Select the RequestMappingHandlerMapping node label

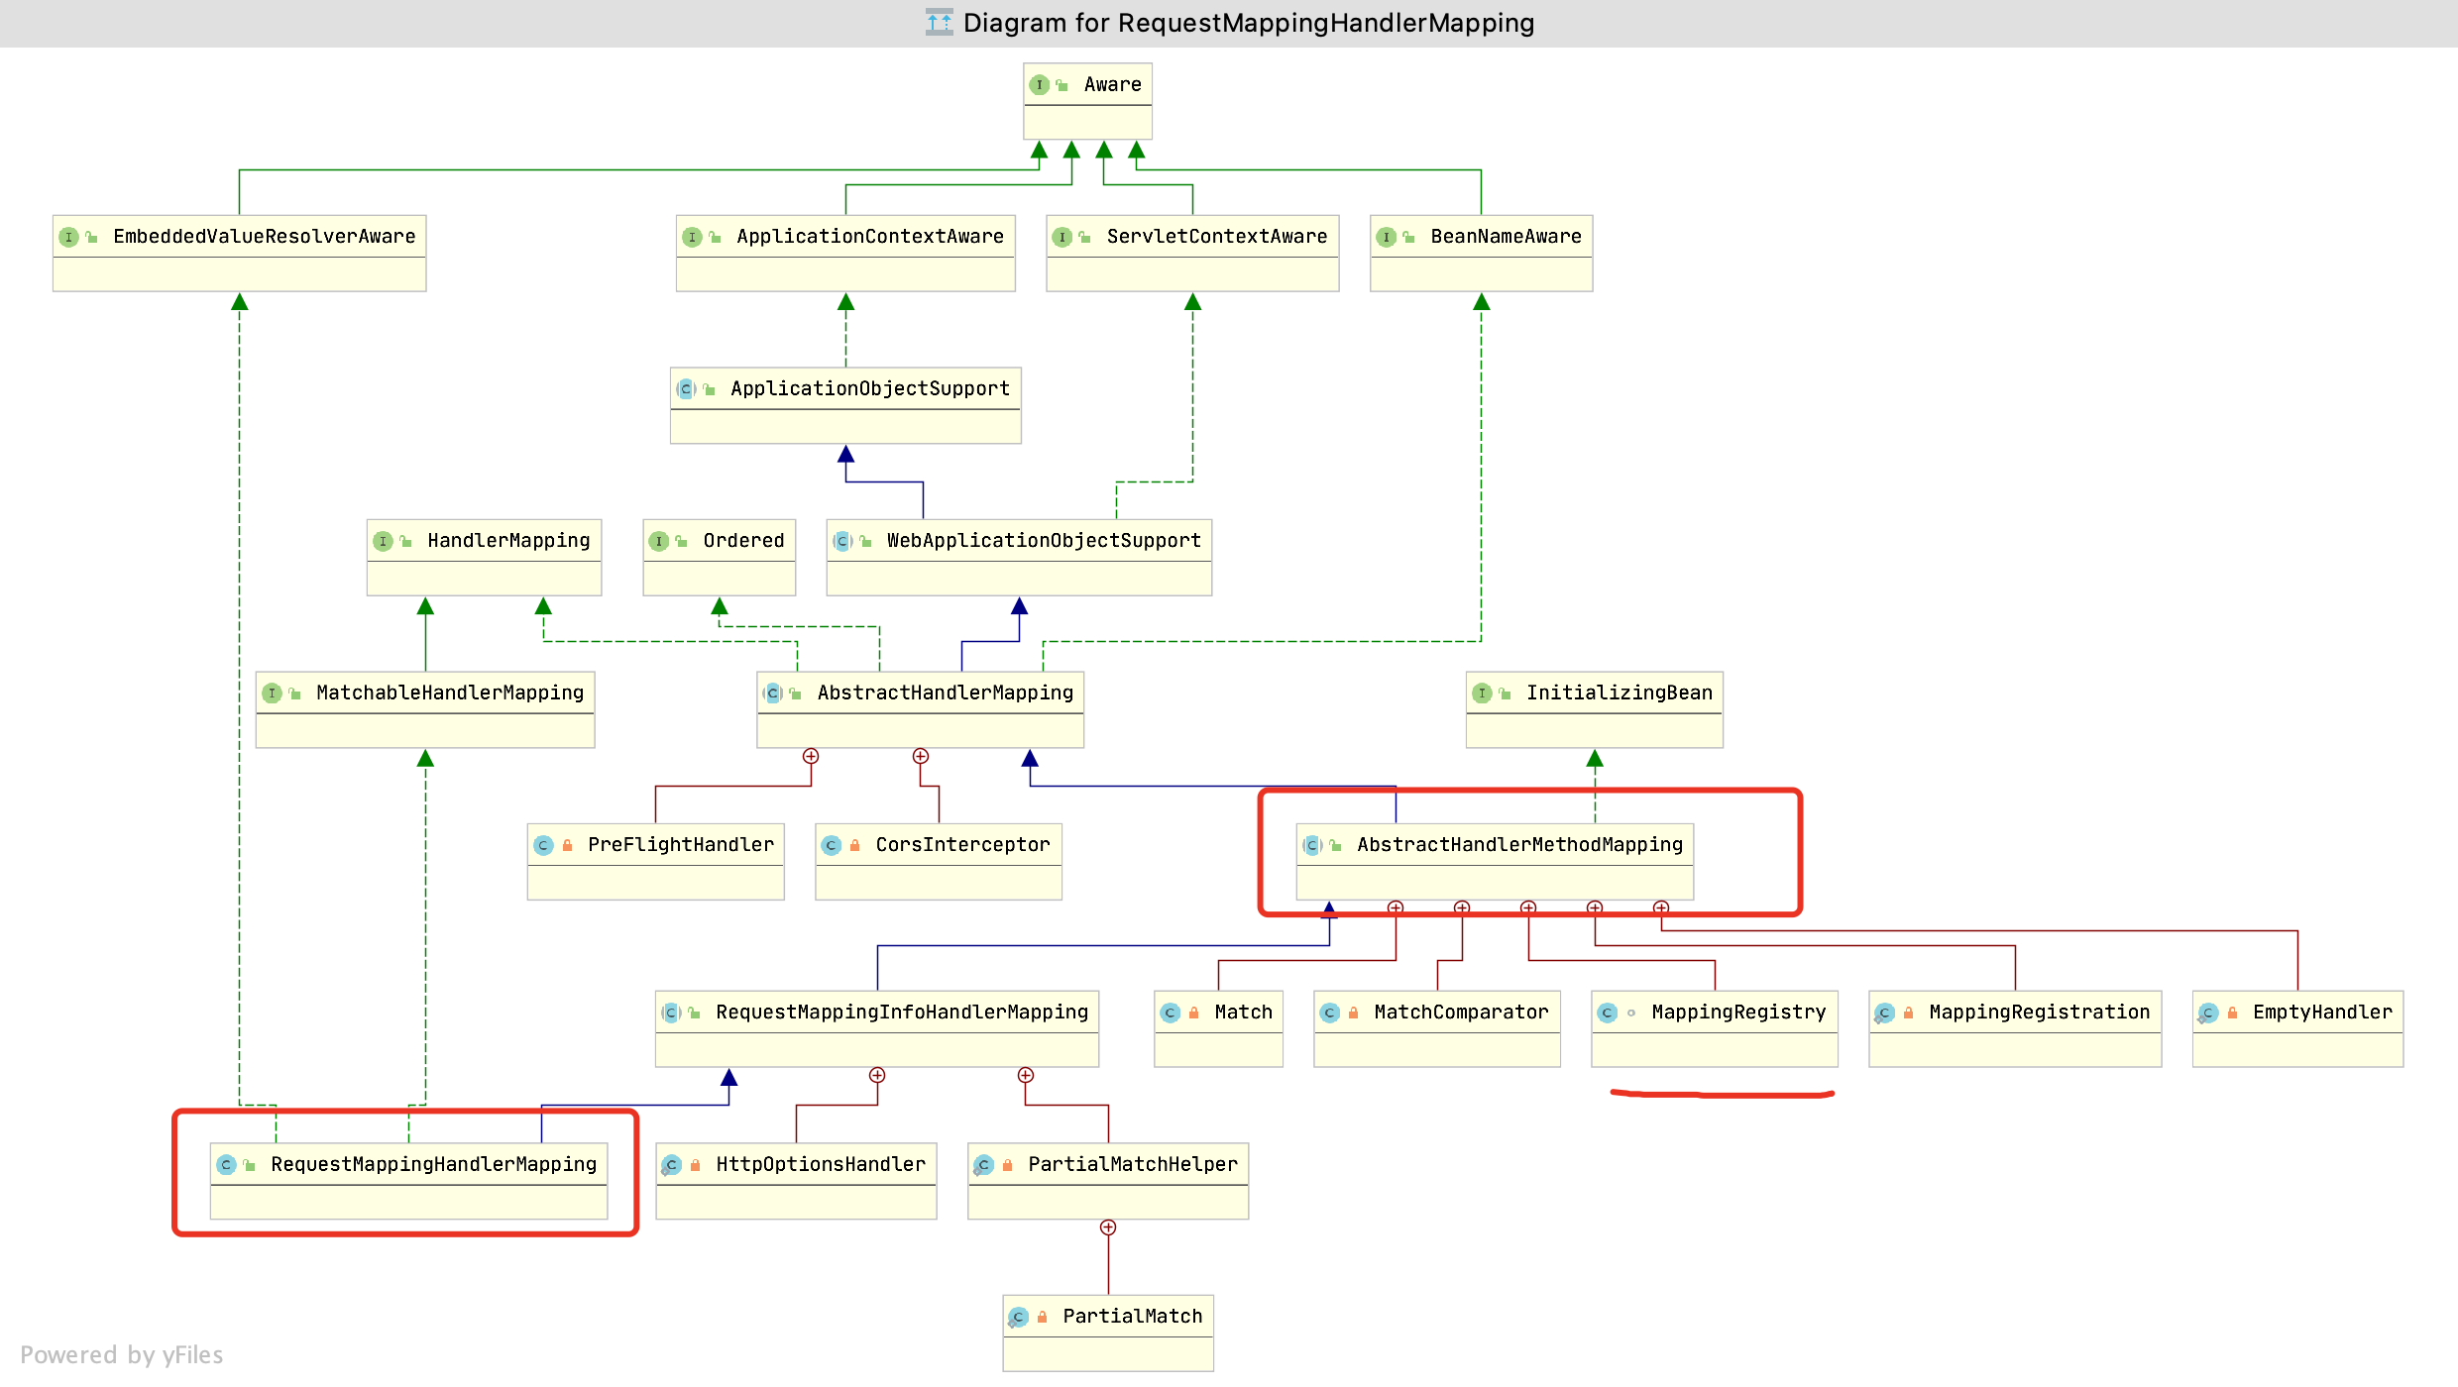point(434,1165)
